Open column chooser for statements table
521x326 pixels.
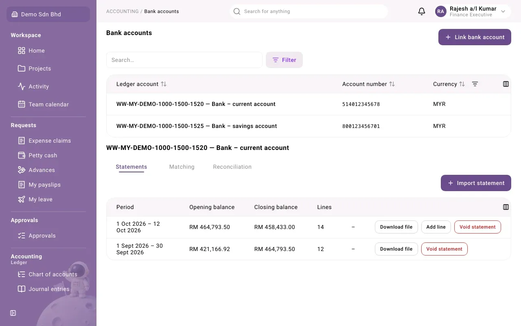pyautogui.click(x=506, y=207)
